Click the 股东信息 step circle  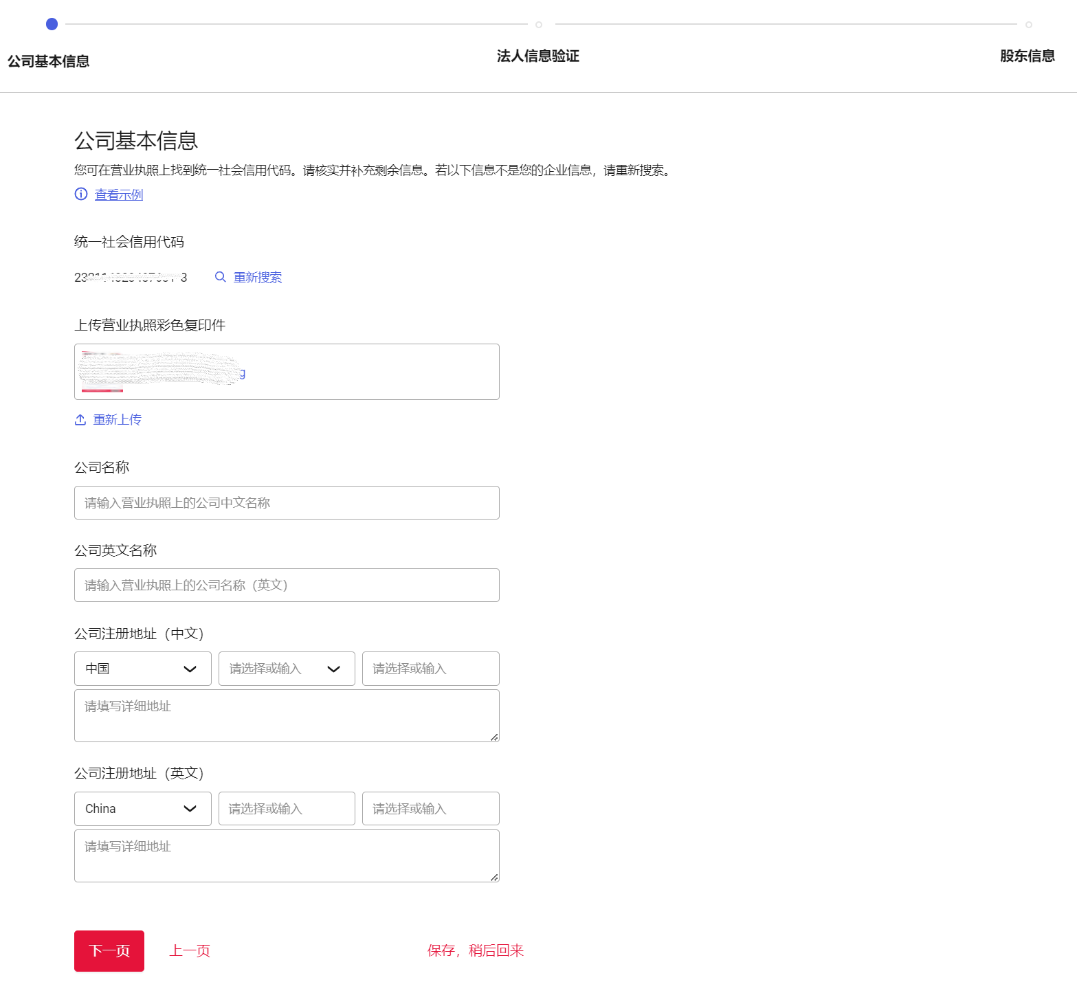[1028, 25]
